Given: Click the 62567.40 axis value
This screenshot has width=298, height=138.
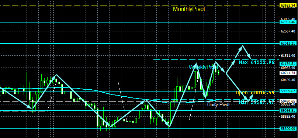Looking at the screenshot, I should click(288, 31).
